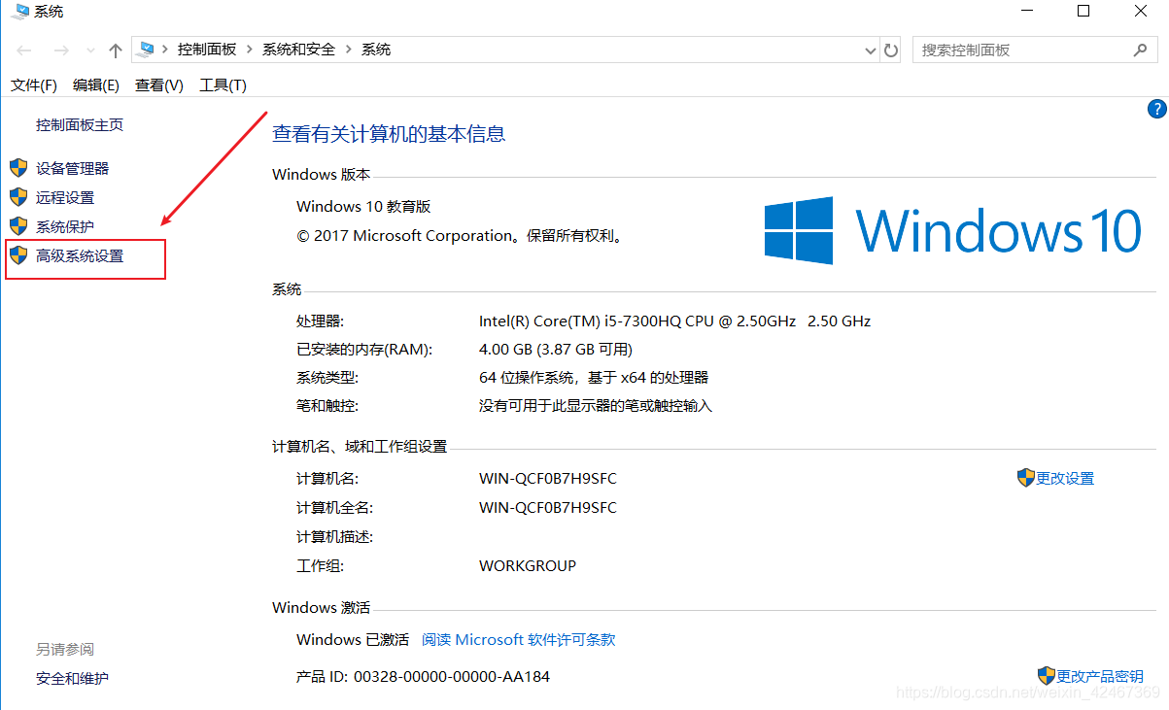Click the 没有可用于此显示器的笔或触控输入 text
Screen dimensions: 1169x710
coord(596,406)
